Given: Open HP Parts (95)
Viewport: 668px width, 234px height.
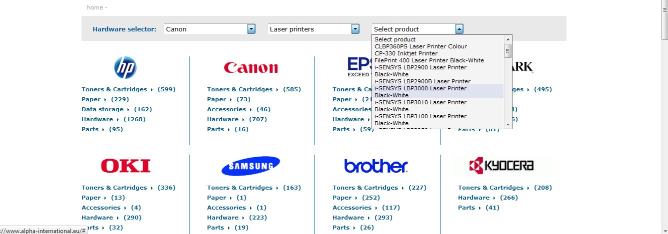Looking at the screenshot, I should 102,129.
